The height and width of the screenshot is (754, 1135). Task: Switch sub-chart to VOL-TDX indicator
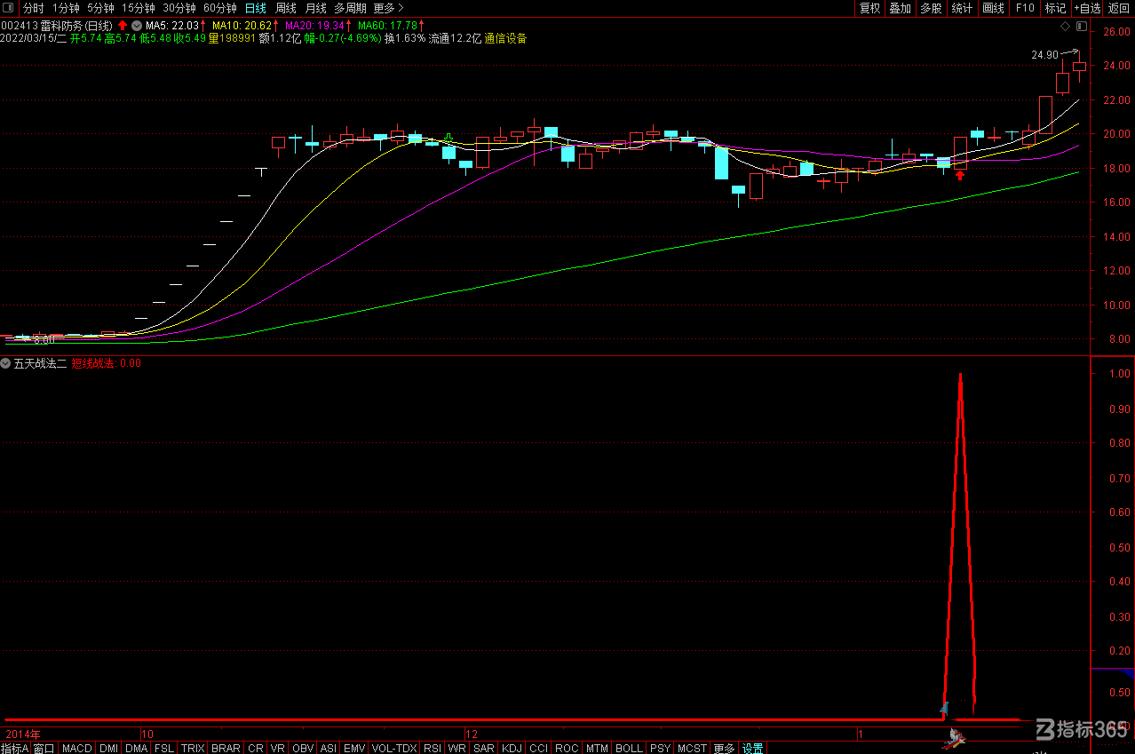coord(394,749)
